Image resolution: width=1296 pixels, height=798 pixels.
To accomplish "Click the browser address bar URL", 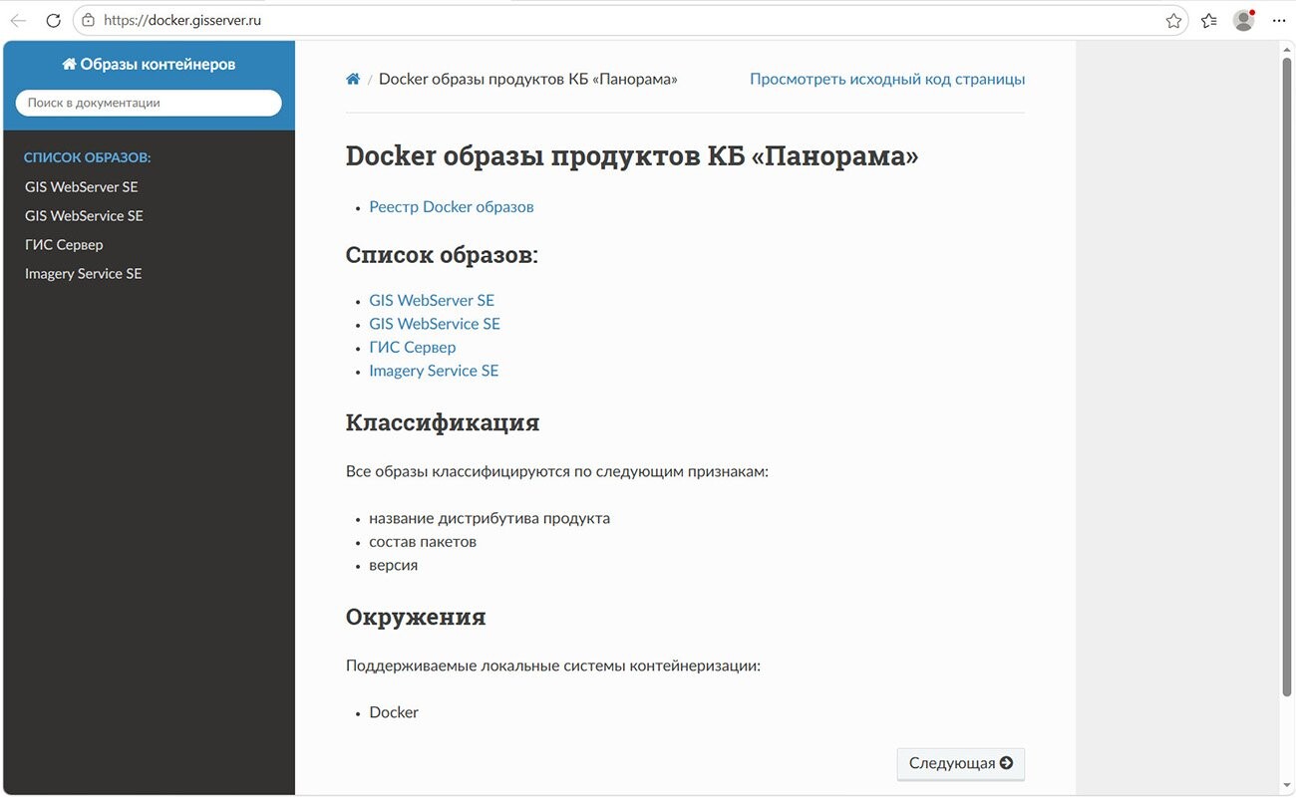I will click(x=182, y=20).
